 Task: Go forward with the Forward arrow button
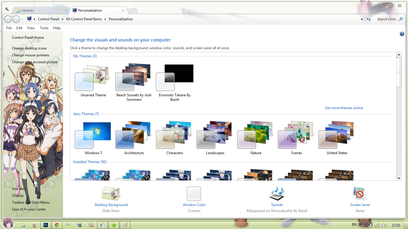tap(16, 19)
